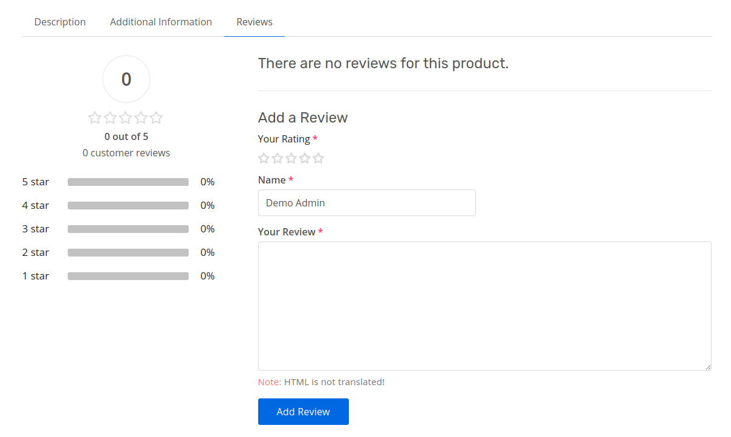
Task: Click the last star in the summary row
Action: (157, 118)
